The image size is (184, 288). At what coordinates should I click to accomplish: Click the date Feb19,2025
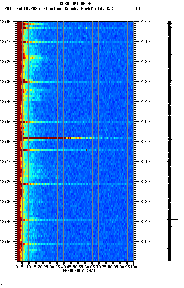point(28,9)
